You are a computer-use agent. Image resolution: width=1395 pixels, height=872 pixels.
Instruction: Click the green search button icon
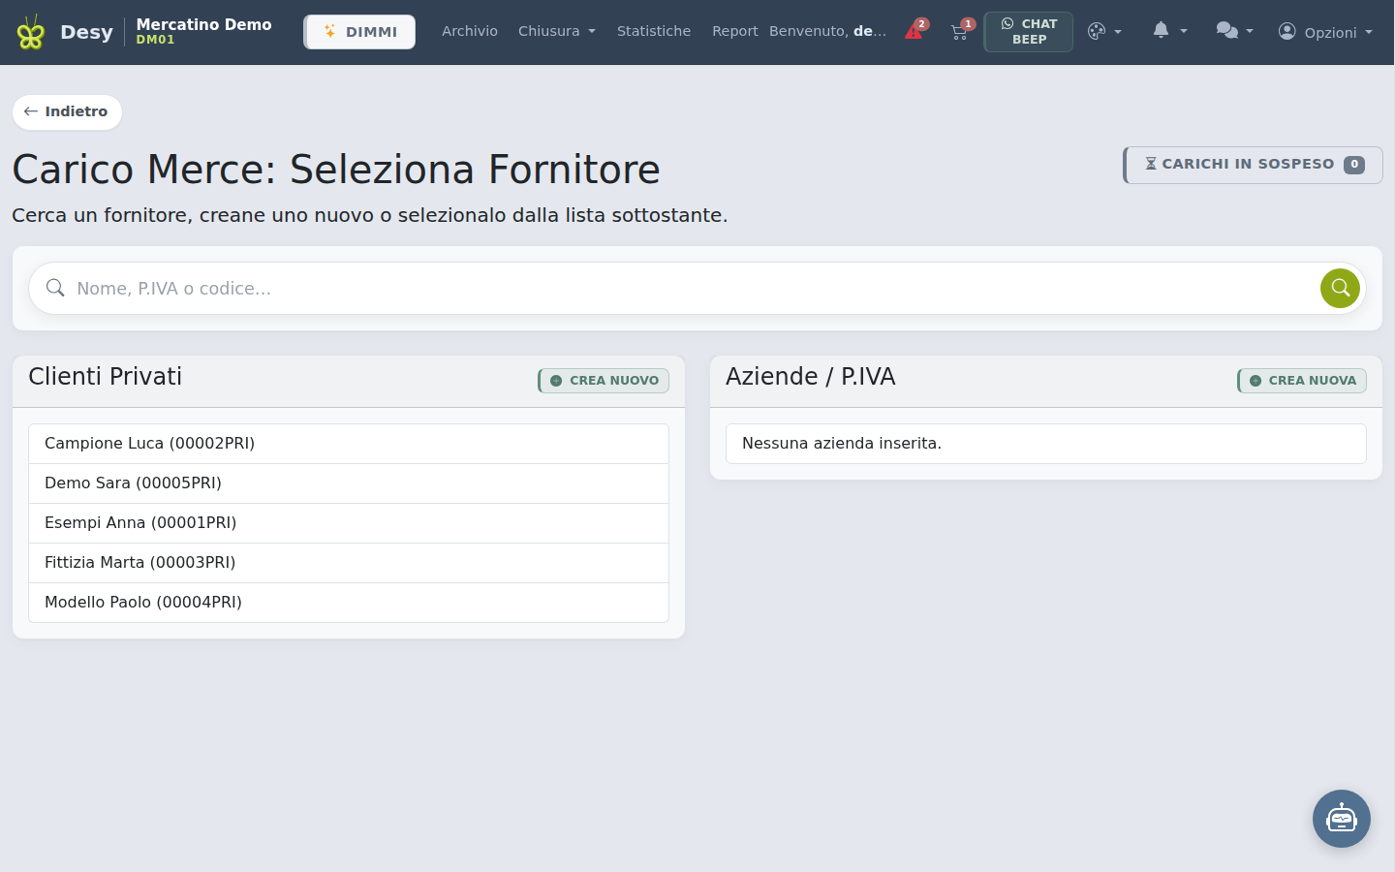1341,288
